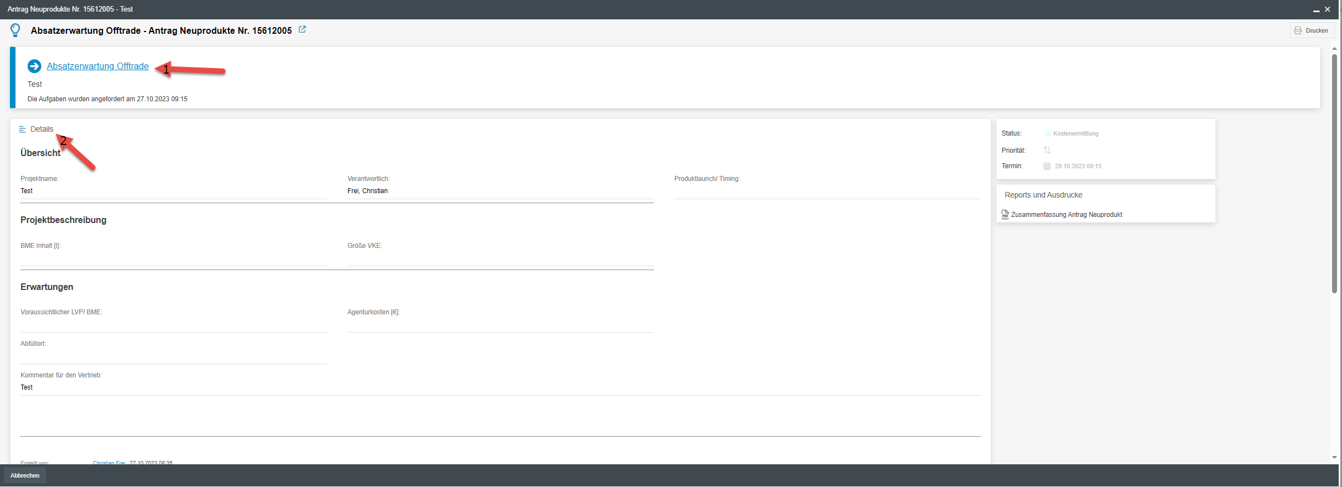Click the Details list icon
Image resolution: width=1342 pixels, height=487 pixels.
click(x=23, y=129)
